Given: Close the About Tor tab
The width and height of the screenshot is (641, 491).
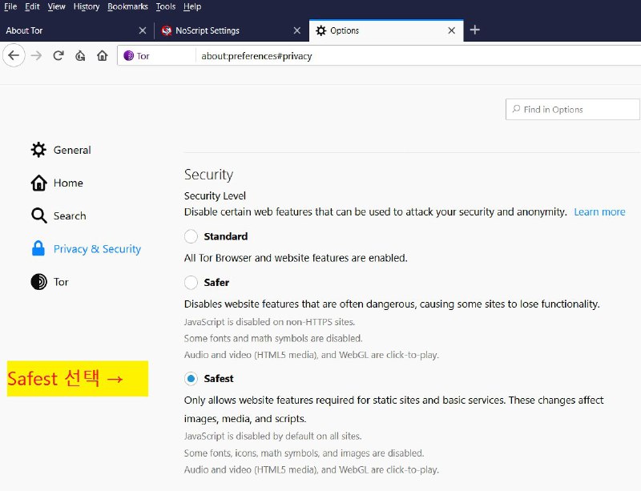Looking at the screenshot, I should pyautogui.click(x=143, y=30).
